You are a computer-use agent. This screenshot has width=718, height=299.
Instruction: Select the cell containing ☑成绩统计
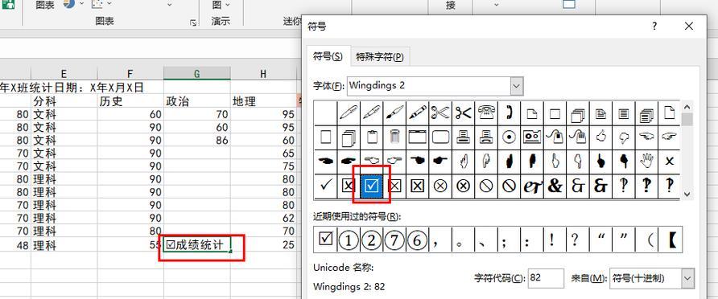pyautogui.click(x=197, y=244)
